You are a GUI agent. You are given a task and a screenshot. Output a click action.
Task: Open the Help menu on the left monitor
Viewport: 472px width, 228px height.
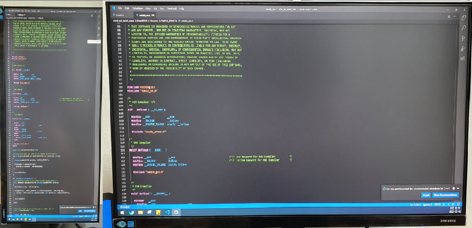tap(39, 11)
